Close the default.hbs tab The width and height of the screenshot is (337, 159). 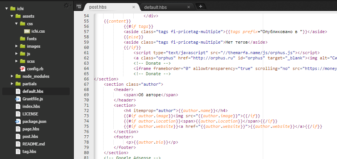click(x=189, y=7)
